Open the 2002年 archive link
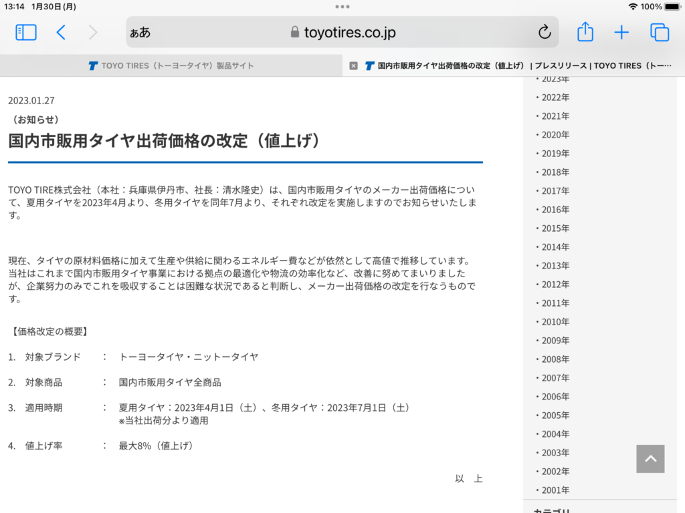Viewport: 685px width, 513px height. coord(555,472)
